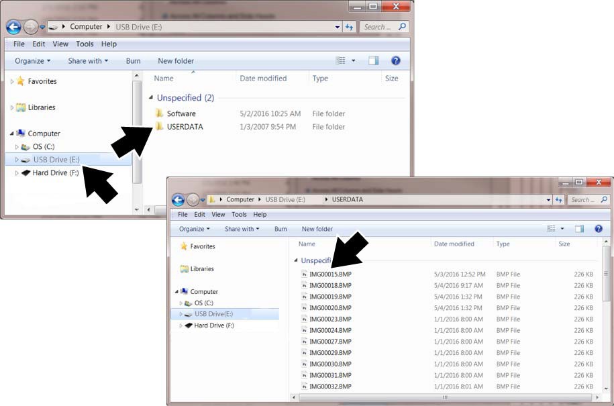
Task: Toggle preview pane in USERDATA window
Action: tap(579, 229)
